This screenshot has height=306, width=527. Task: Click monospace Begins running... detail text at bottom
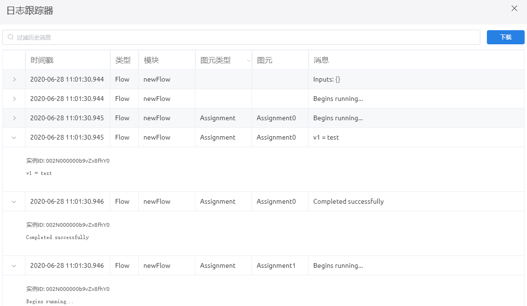tap(50, 302)
